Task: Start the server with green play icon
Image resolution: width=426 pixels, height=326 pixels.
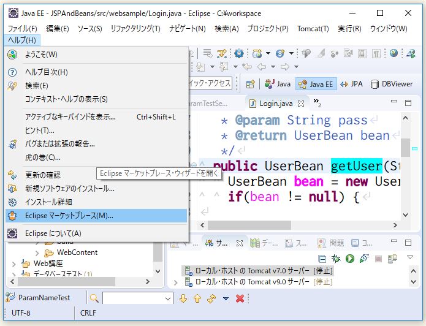Action: pyautogui.click(x=350, y=259)
